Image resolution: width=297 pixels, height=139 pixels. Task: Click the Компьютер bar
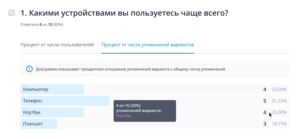pyautogui.click(x=155, y=89)
